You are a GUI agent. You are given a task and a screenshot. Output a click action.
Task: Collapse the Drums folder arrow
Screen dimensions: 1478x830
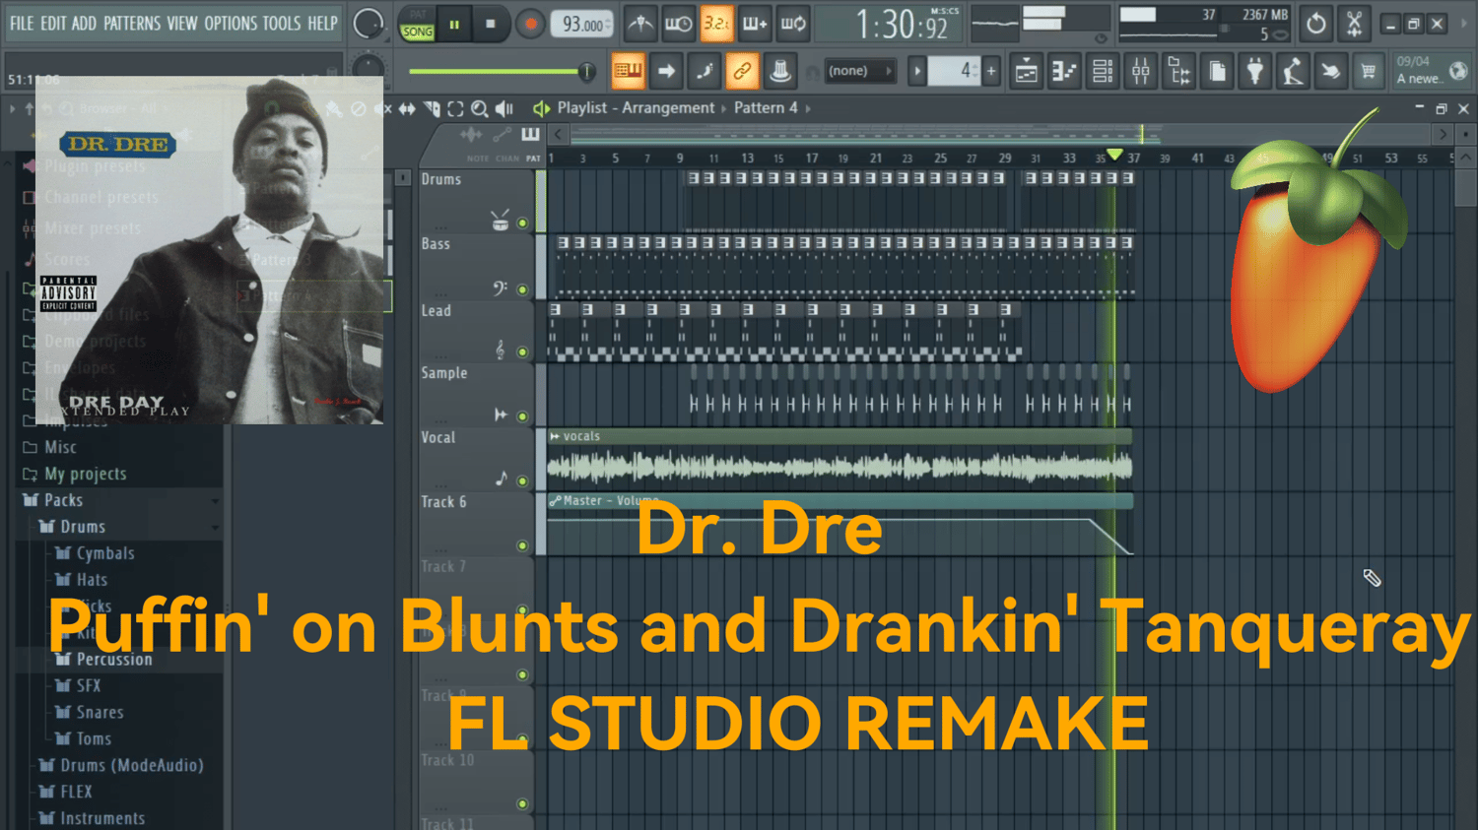point(215,528)
